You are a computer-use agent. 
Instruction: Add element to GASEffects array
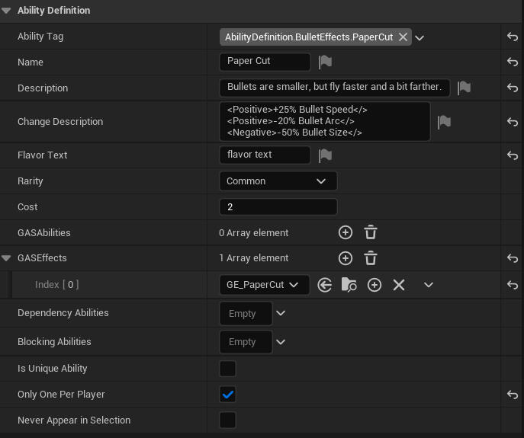coord(346,258)
